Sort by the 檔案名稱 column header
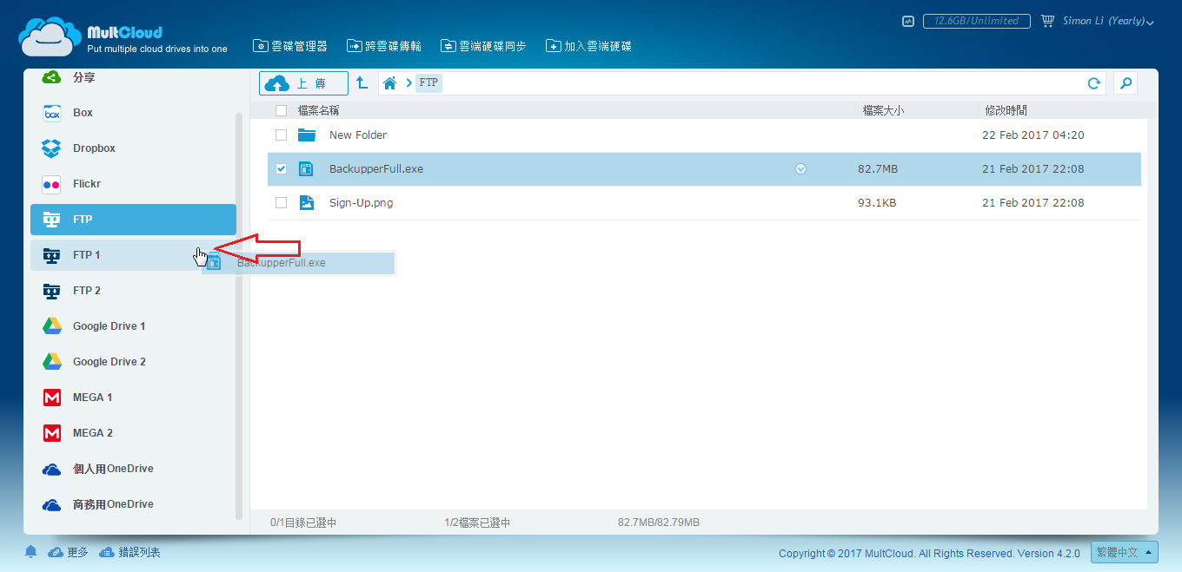The width and height of the screenshot is (1182, 572). click(318, 110)
